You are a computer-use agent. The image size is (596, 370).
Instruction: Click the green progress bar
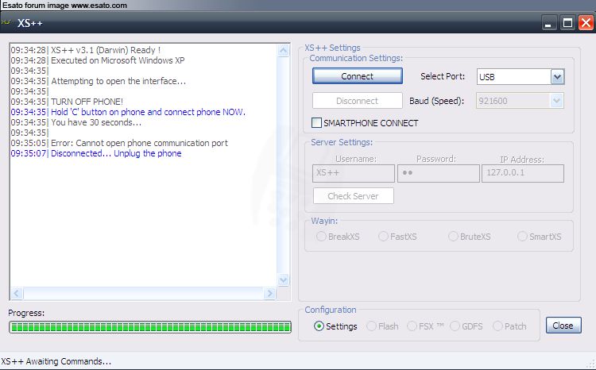(x=150, y=327)
